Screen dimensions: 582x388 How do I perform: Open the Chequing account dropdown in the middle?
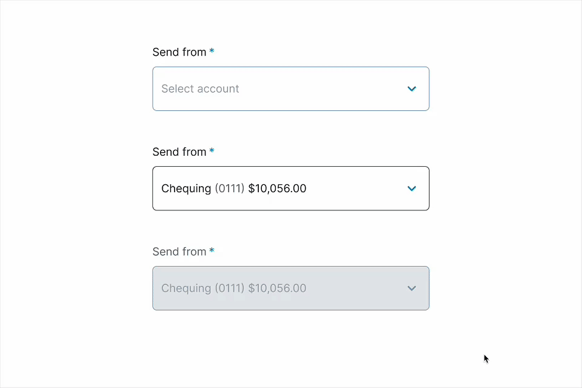coord(291,189)
